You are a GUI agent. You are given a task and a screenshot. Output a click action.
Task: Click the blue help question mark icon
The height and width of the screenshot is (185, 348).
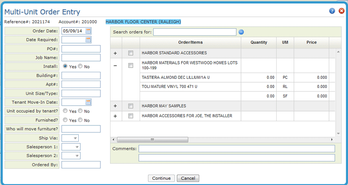tap(332, 11)
